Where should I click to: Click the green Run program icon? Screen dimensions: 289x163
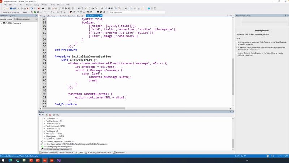[35, 12]
